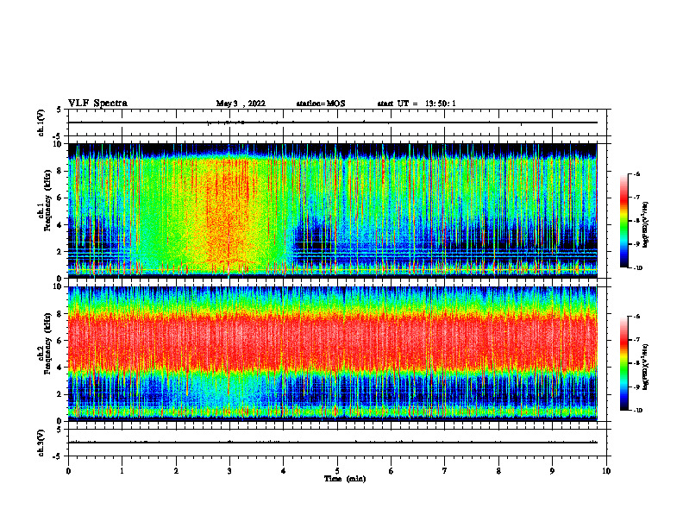Click the log(PSD) label of ch.1 colorbar

646,225
